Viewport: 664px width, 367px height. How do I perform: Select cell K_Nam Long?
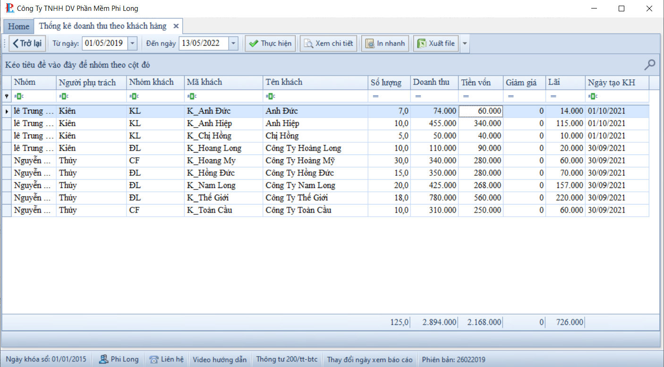pos(223,185)
